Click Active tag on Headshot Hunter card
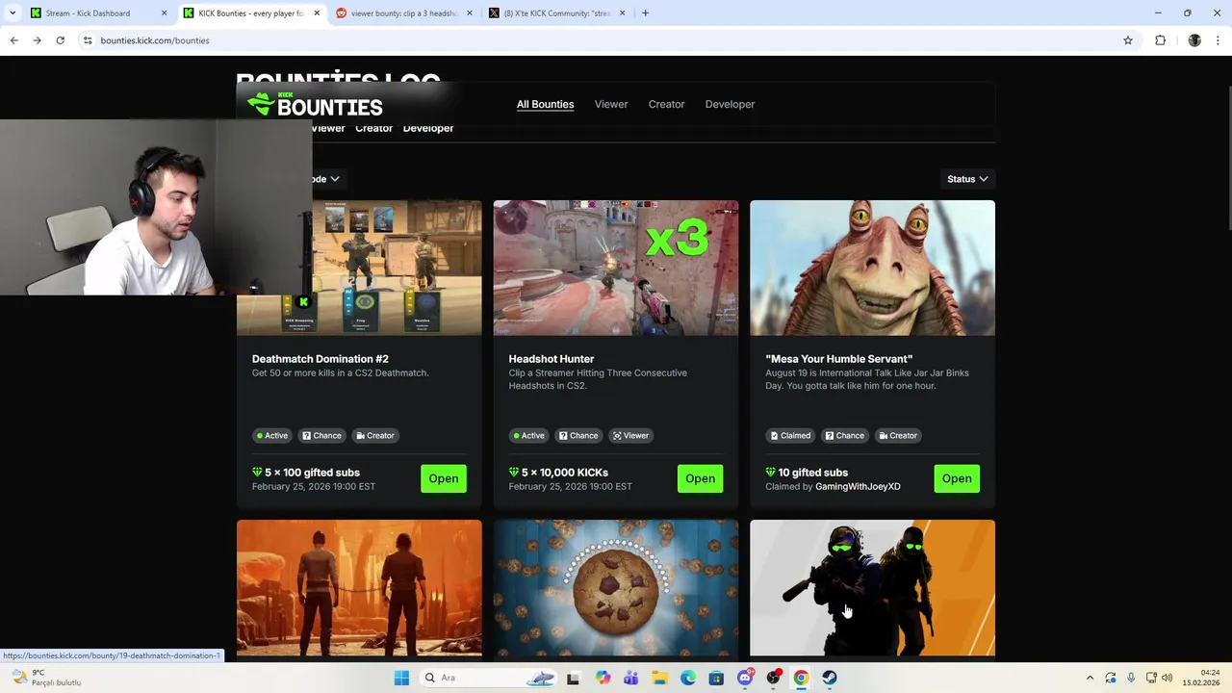The width and height of the screenshot is (1232, 693). pyautogui.click(x=528, y=435)
